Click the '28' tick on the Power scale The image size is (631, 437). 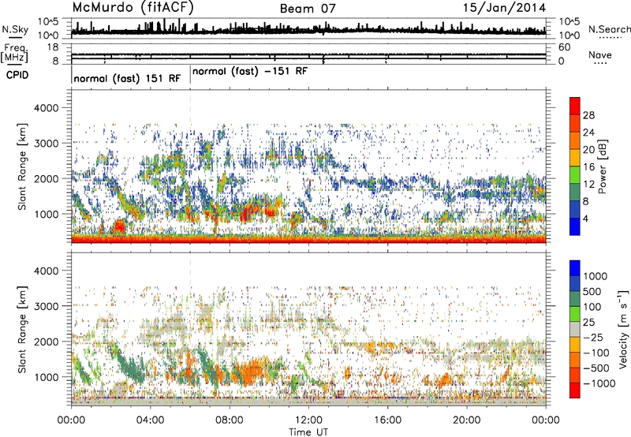(588, 115)
